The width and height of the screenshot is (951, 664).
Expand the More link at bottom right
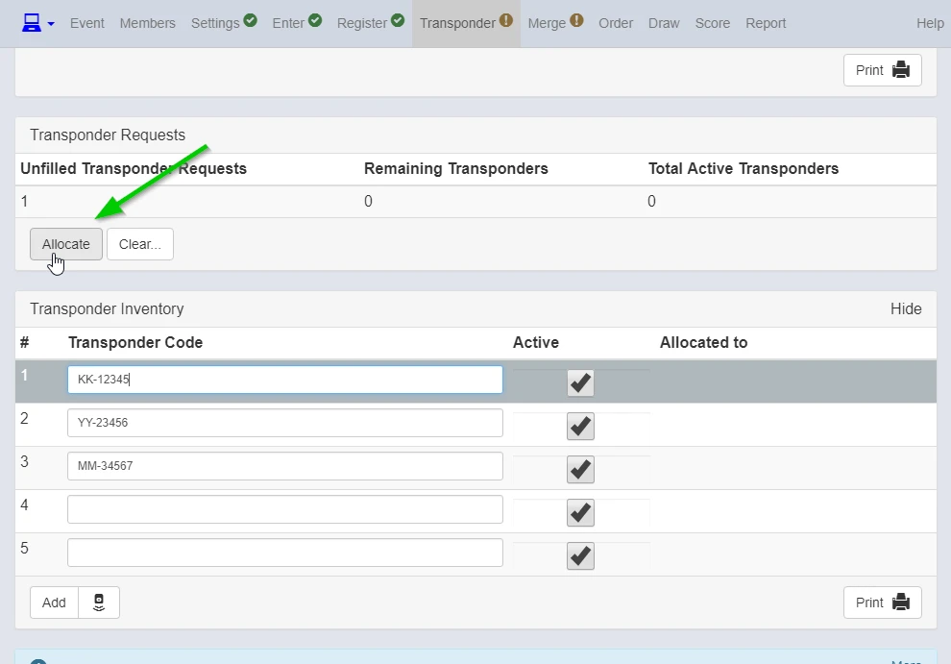point(906,660)
